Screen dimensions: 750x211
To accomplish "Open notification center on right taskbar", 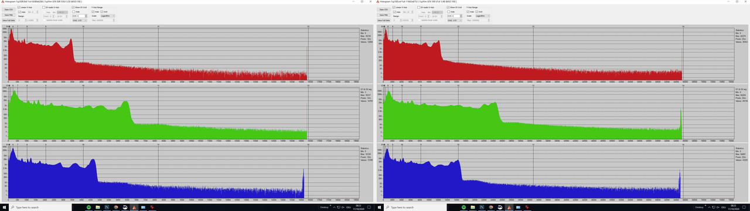I will [744, 207].
